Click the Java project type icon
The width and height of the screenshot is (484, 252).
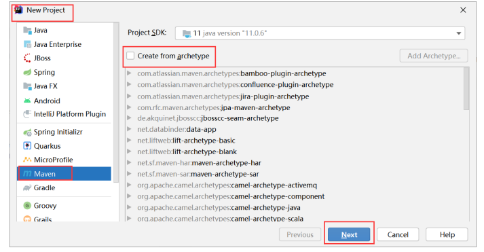(27, 31)
